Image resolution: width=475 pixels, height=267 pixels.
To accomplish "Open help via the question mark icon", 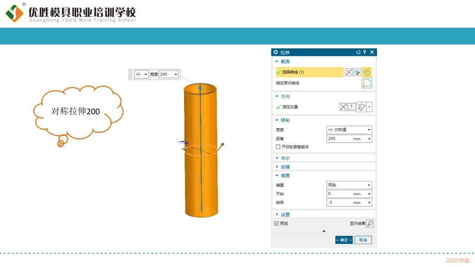I will [365, 52].
